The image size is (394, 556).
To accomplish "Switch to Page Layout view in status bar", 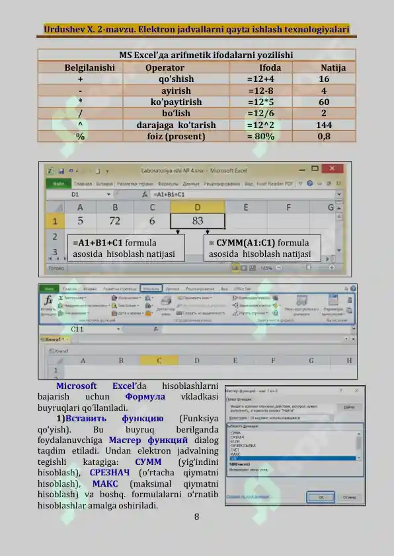I will coord(244,267).
